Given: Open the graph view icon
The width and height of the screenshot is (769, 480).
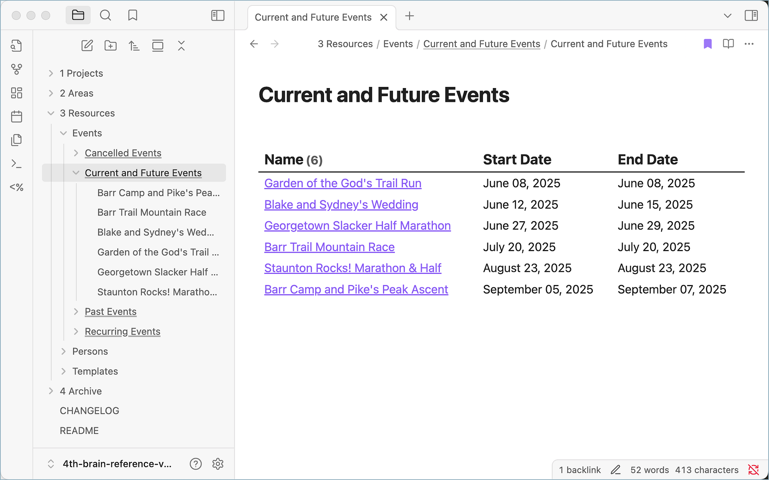Looking at the screenshot, I should click(17, 69).
